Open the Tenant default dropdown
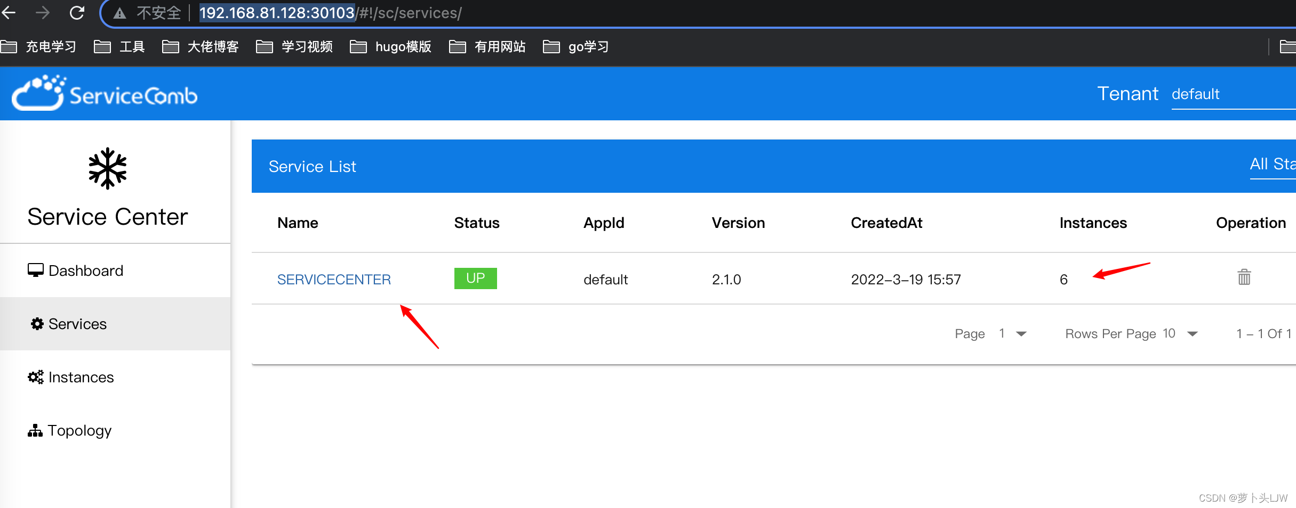Viewport: 1296px width, 508px height. coord(1233,94)
